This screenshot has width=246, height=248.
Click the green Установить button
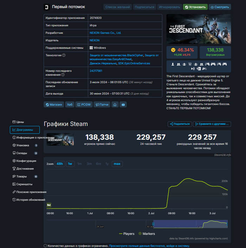195,7
